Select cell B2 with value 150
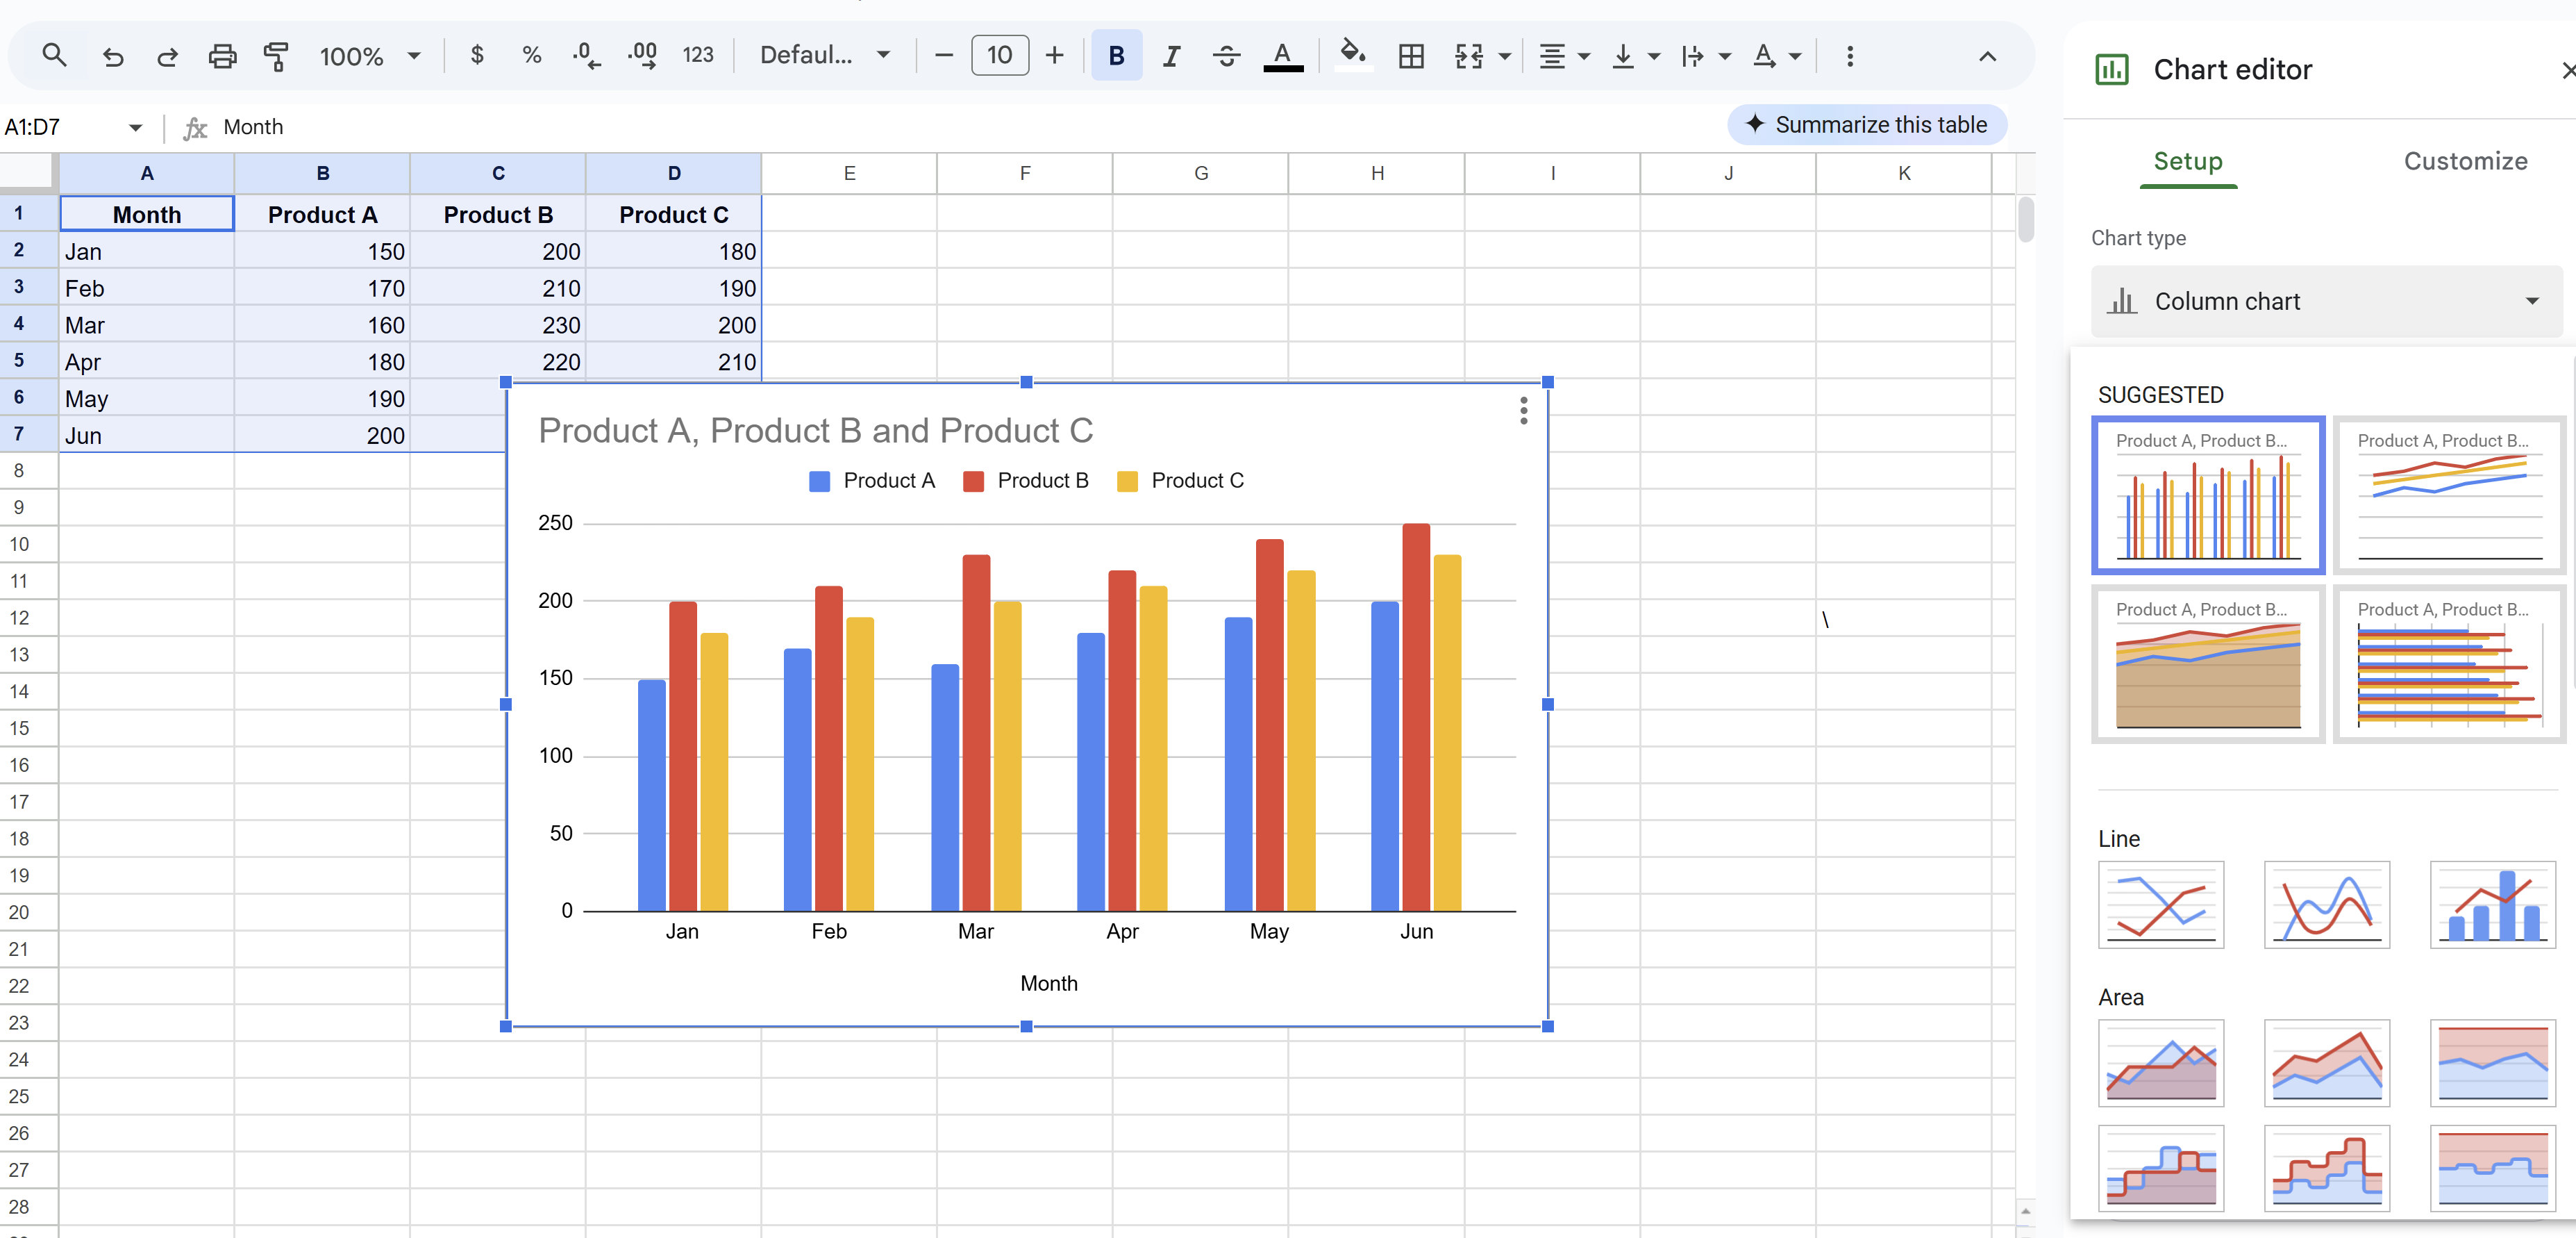This screenshot has height=1238, width=2576. (322, 251)
